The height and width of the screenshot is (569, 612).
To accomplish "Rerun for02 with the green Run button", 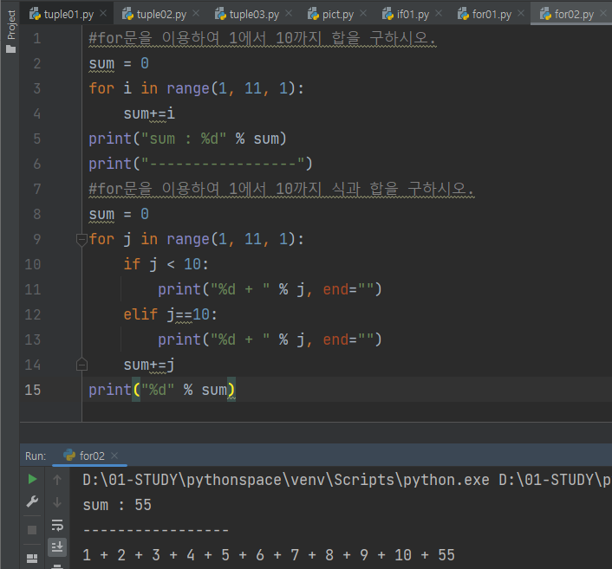I will [32, 479].
